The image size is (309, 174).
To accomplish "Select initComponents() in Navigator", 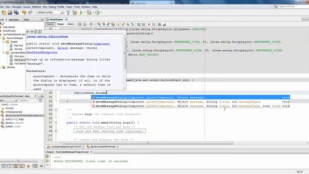I will tap(14, 112).
